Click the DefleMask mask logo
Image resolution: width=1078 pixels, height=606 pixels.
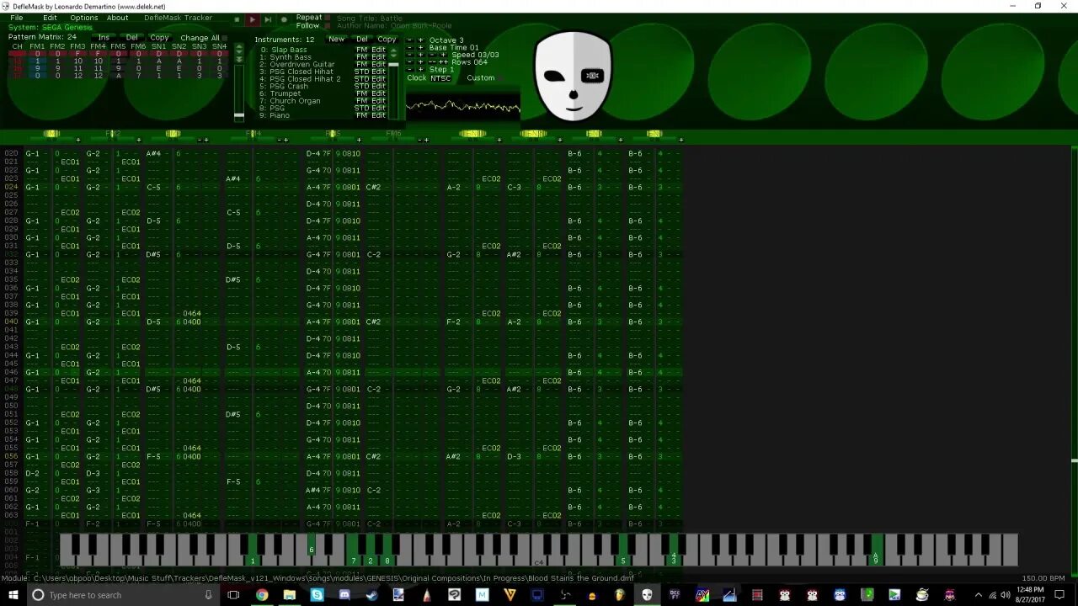click(x=574, y=76)
